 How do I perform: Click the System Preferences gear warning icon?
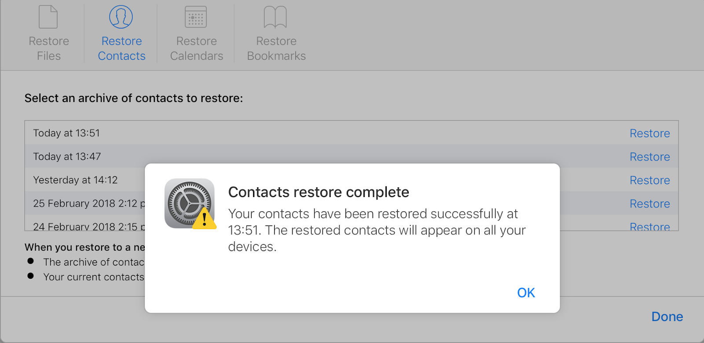190,204
